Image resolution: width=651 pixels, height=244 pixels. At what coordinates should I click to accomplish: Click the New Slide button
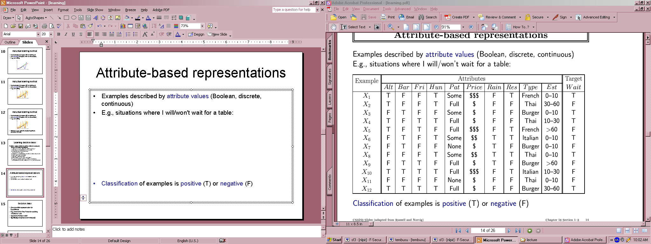[x=217, y=34]
